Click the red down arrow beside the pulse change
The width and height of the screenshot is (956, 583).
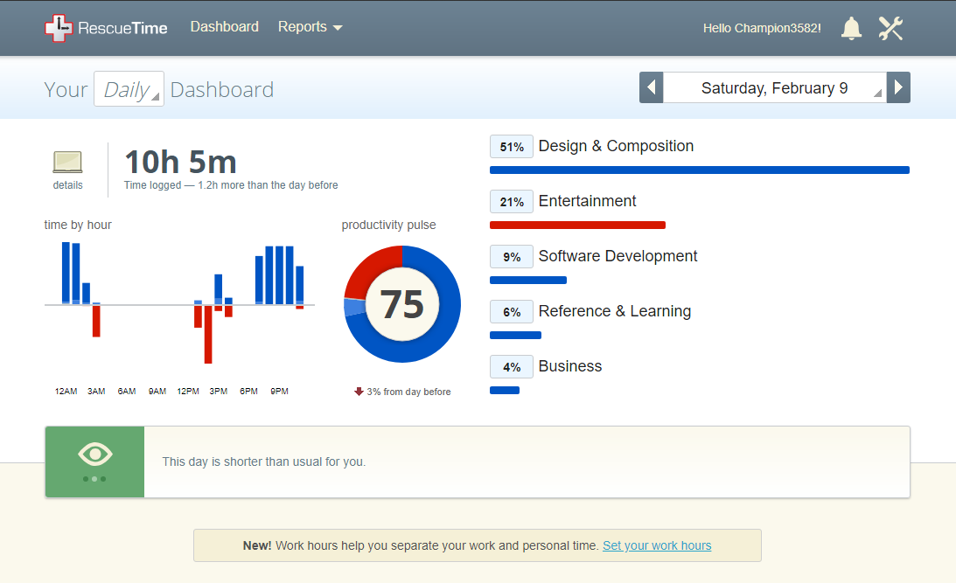359,392
